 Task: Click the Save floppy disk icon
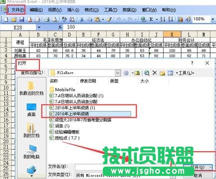(x=22, y=19)
